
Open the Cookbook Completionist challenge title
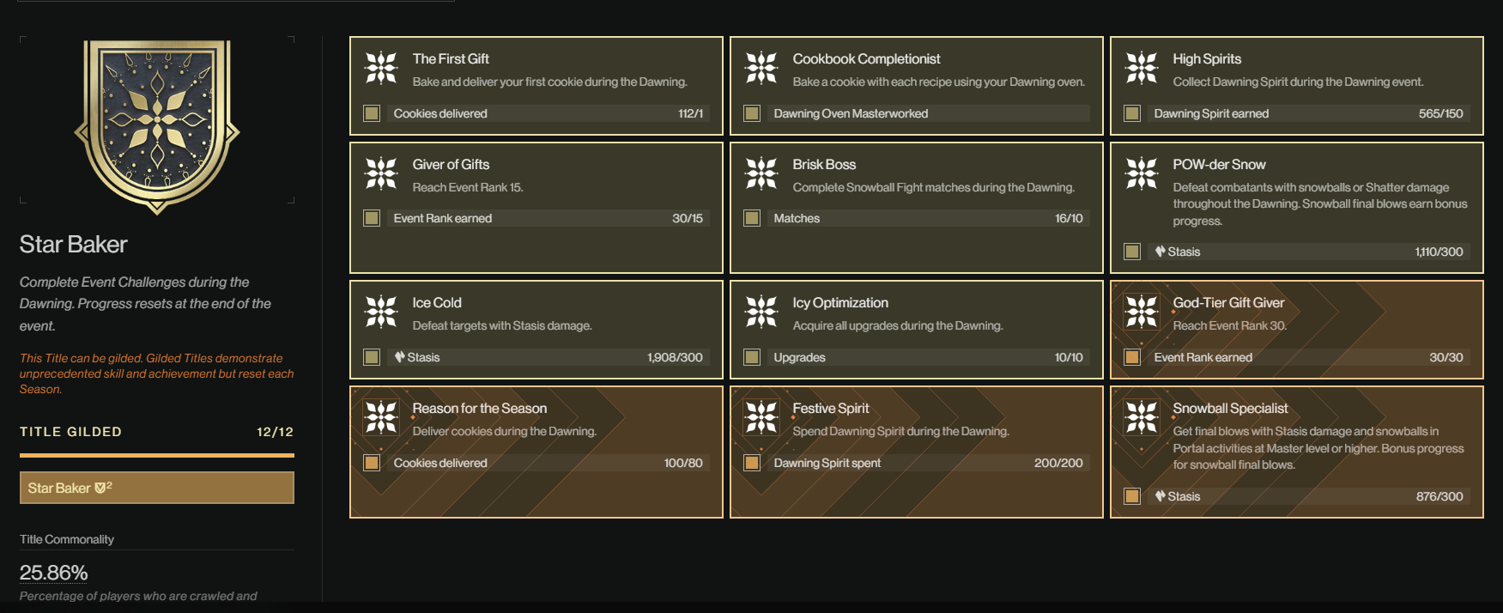866,58
